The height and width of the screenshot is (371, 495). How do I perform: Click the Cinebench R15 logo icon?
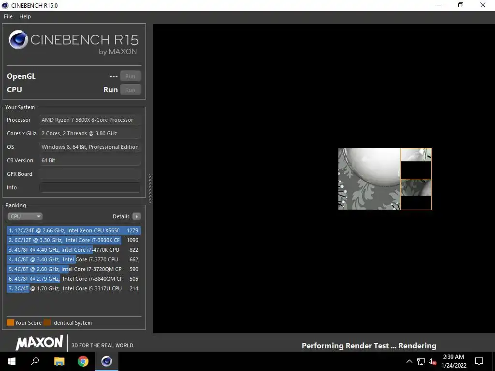[18, 40]
